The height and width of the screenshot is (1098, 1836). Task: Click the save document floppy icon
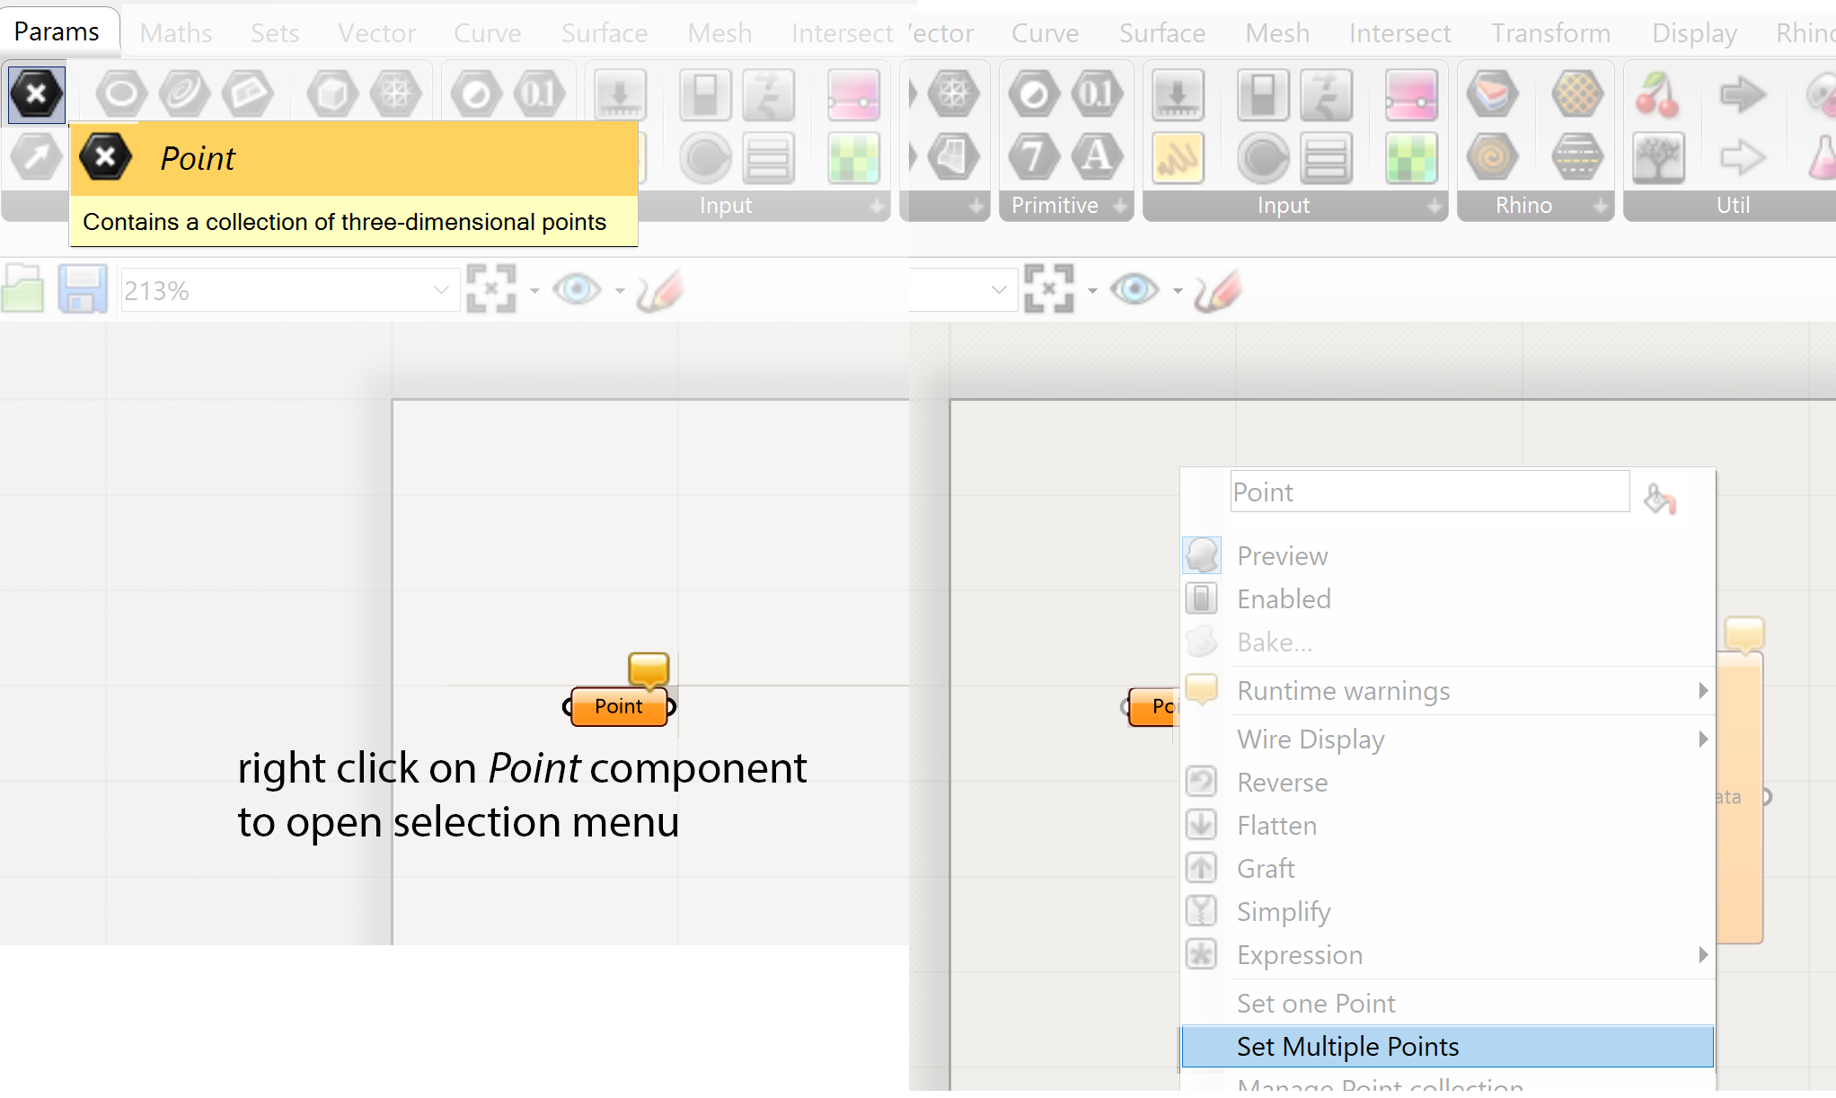click(x=82, y=289)
